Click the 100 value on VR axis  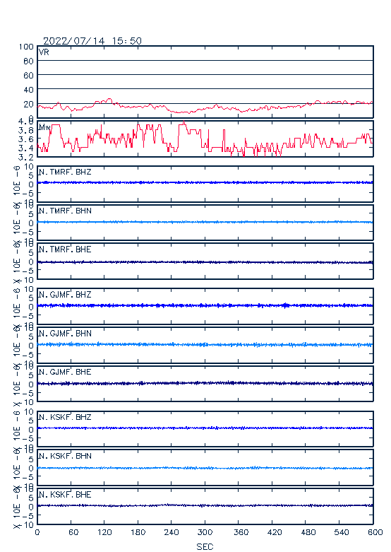[26, 47]
